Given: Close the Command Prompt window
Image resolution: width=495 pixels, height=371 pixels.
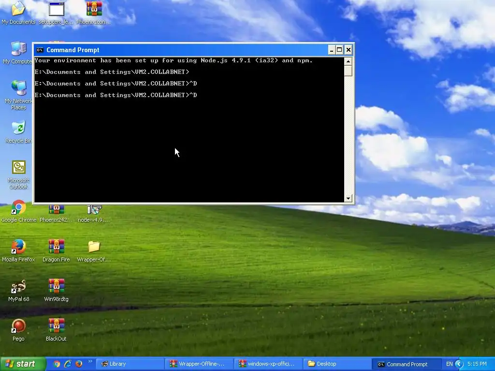Looking at the screenshot, I should point(348,50).
